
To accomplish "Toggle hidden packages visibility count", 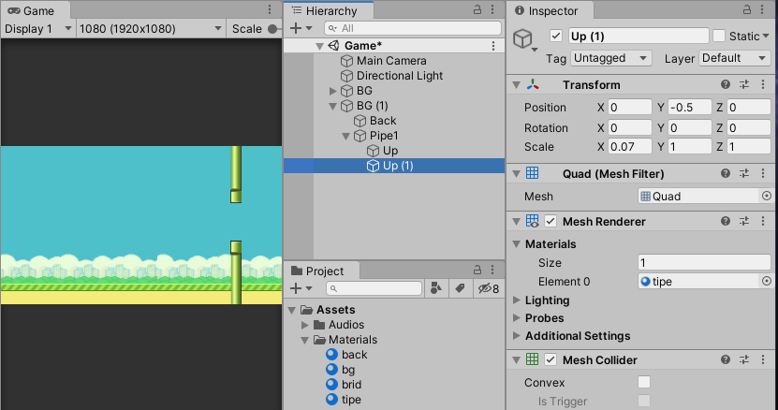I will pyautogui.click(x=488, y=288).
